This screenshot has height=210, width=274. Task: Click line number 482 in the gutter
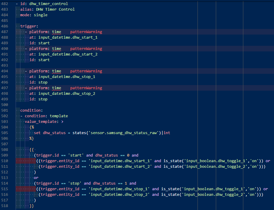(x=5, y=4)
